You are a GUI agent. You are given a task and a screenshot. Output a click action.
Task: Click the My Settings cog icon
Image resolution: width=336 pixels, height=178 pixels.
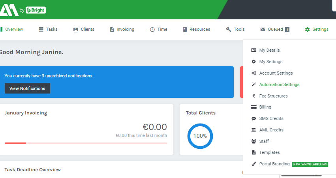click(254, 62)
